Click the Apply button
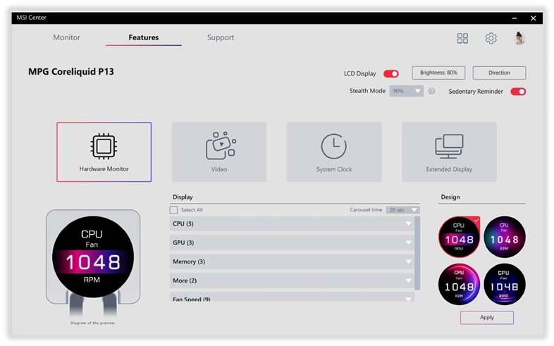 487,317
